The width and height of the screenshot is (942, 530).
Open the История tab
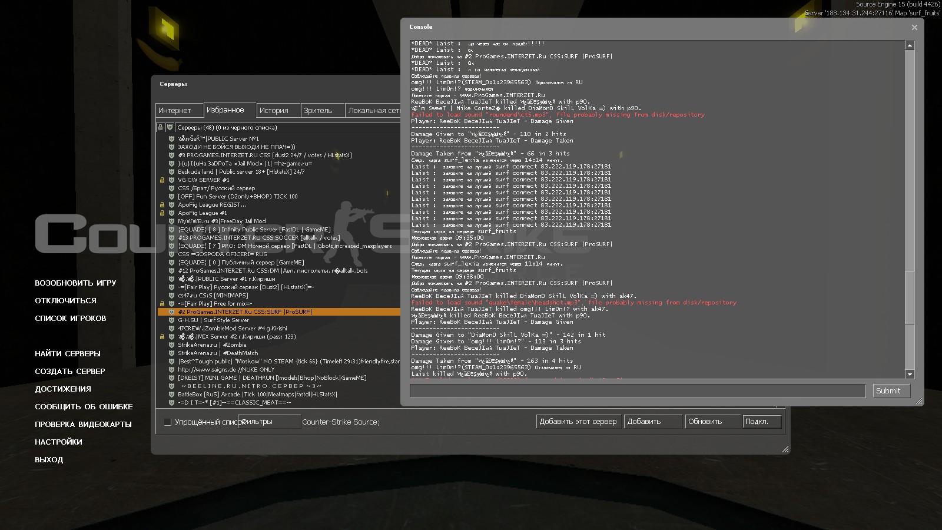point(279,111)
